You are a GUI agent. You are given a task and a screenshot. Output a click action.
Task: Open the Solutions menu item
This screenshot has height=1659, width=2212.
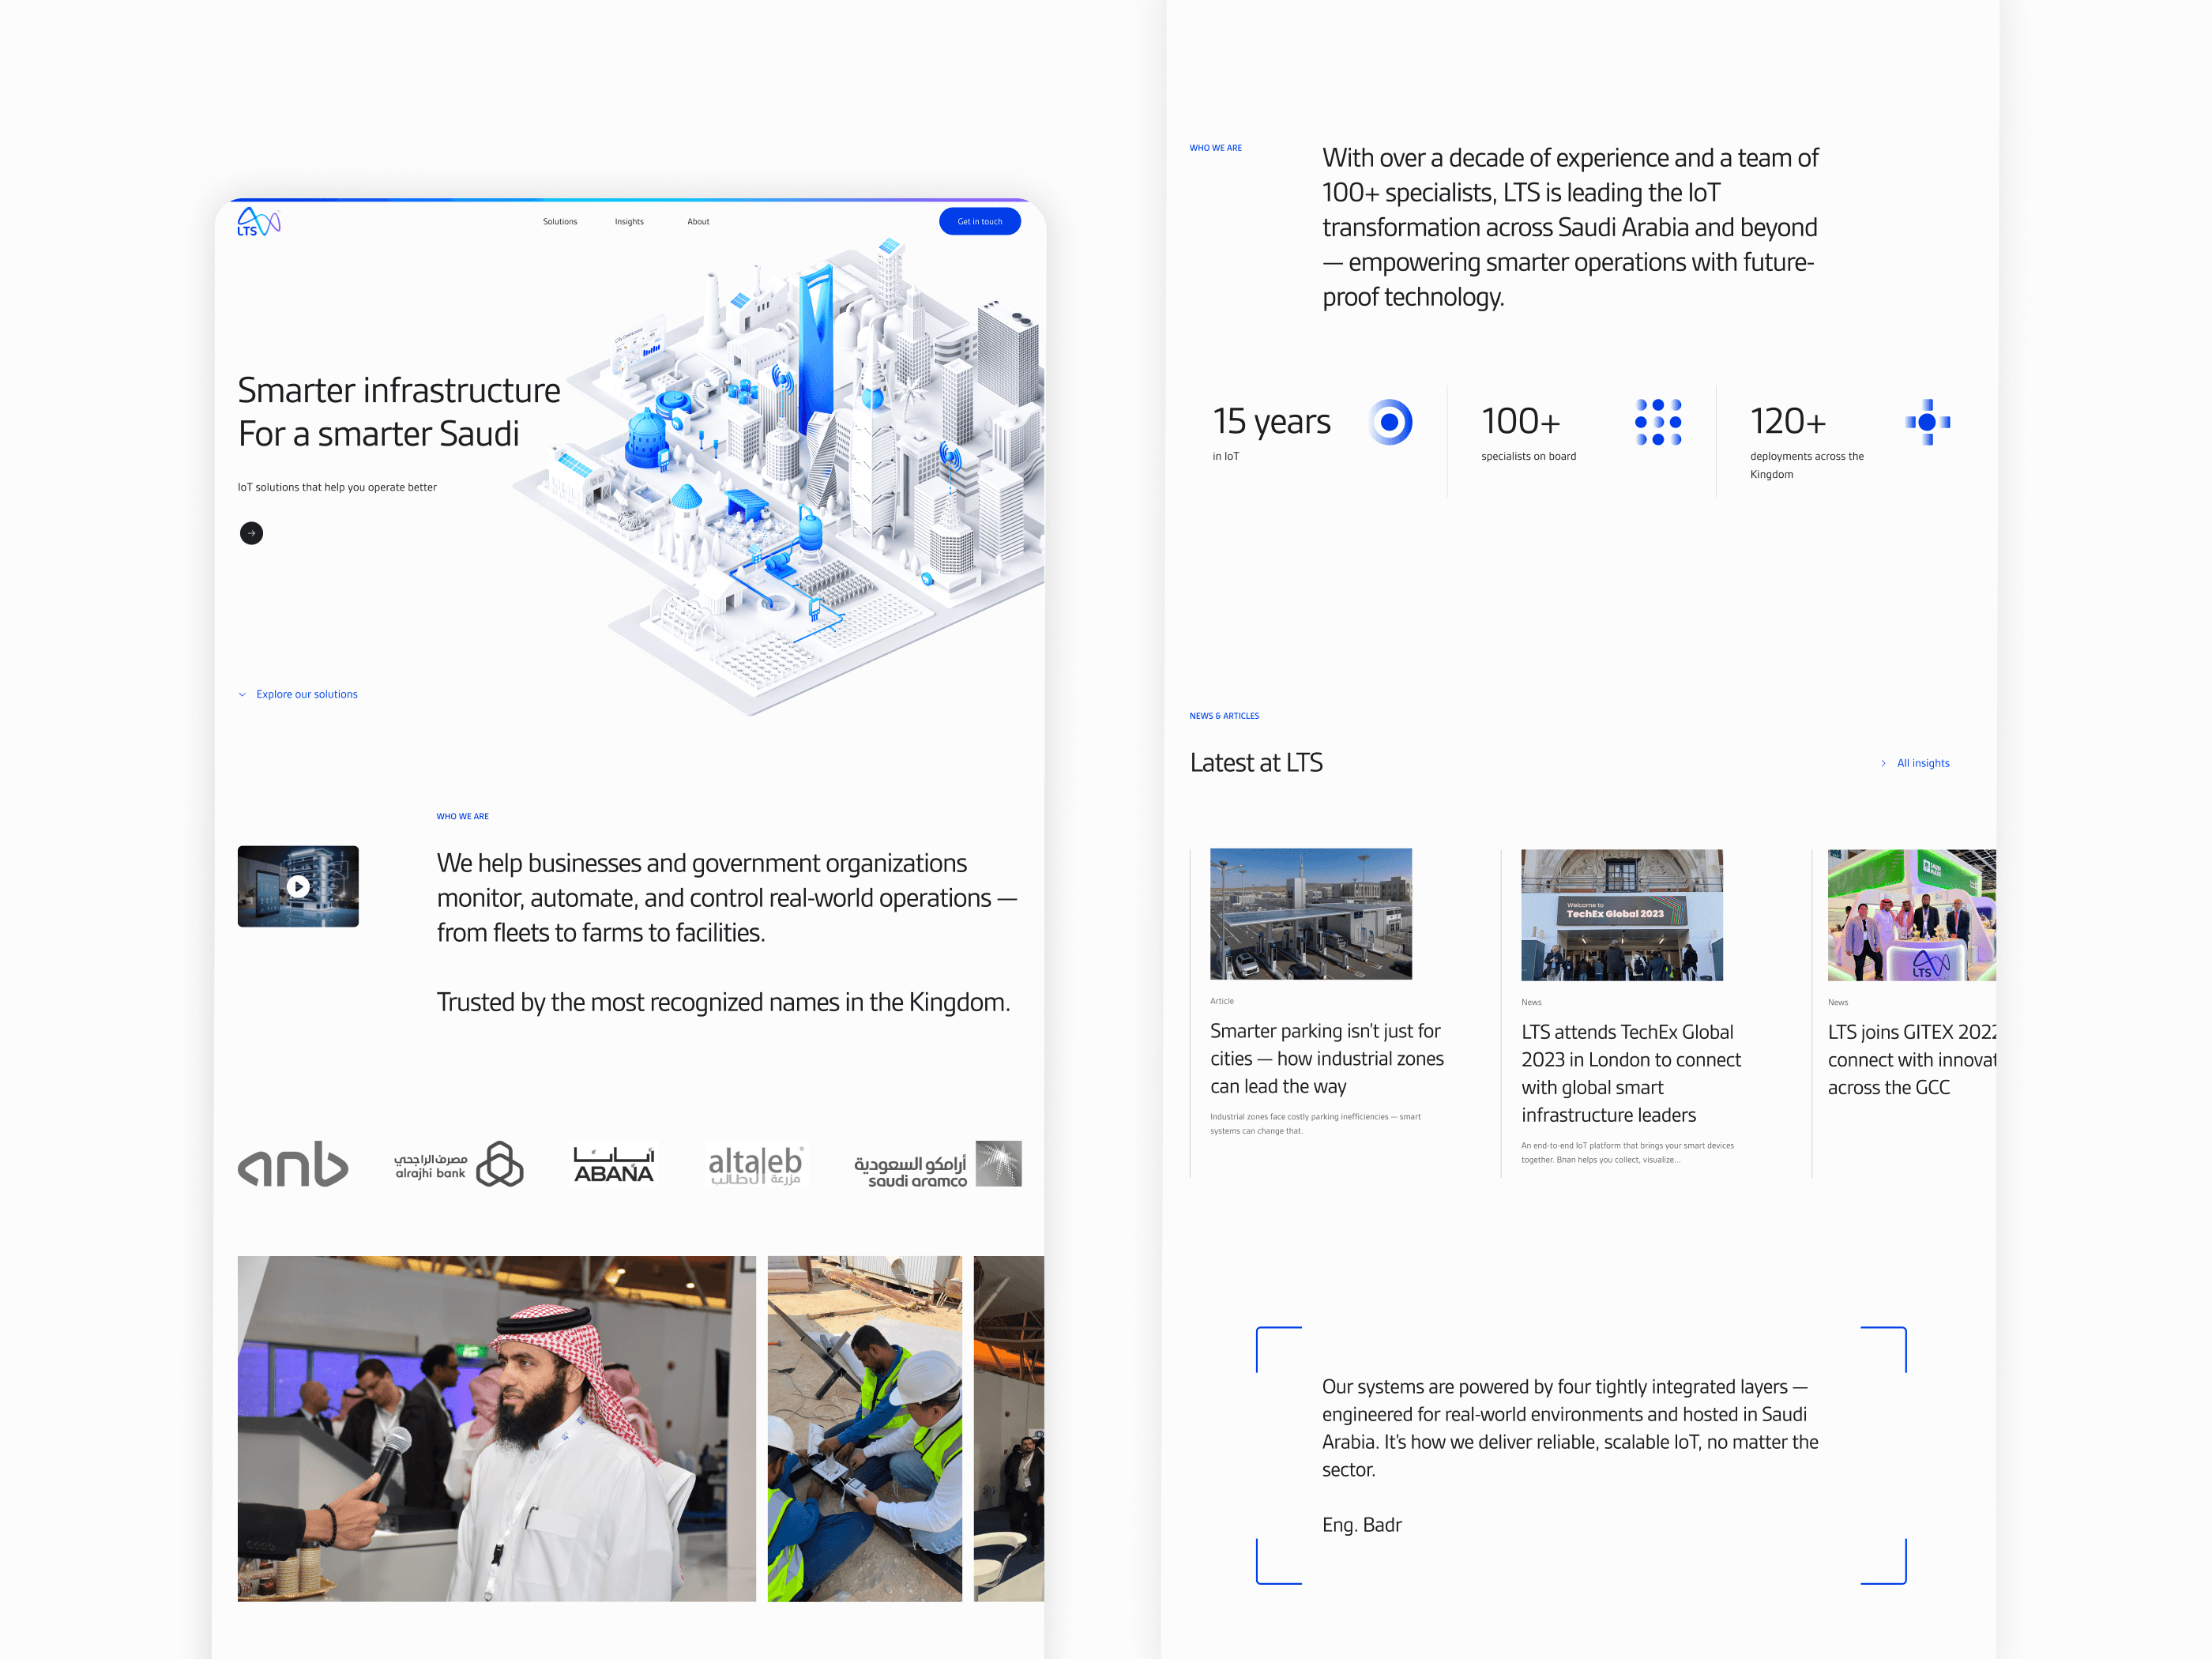560,222
